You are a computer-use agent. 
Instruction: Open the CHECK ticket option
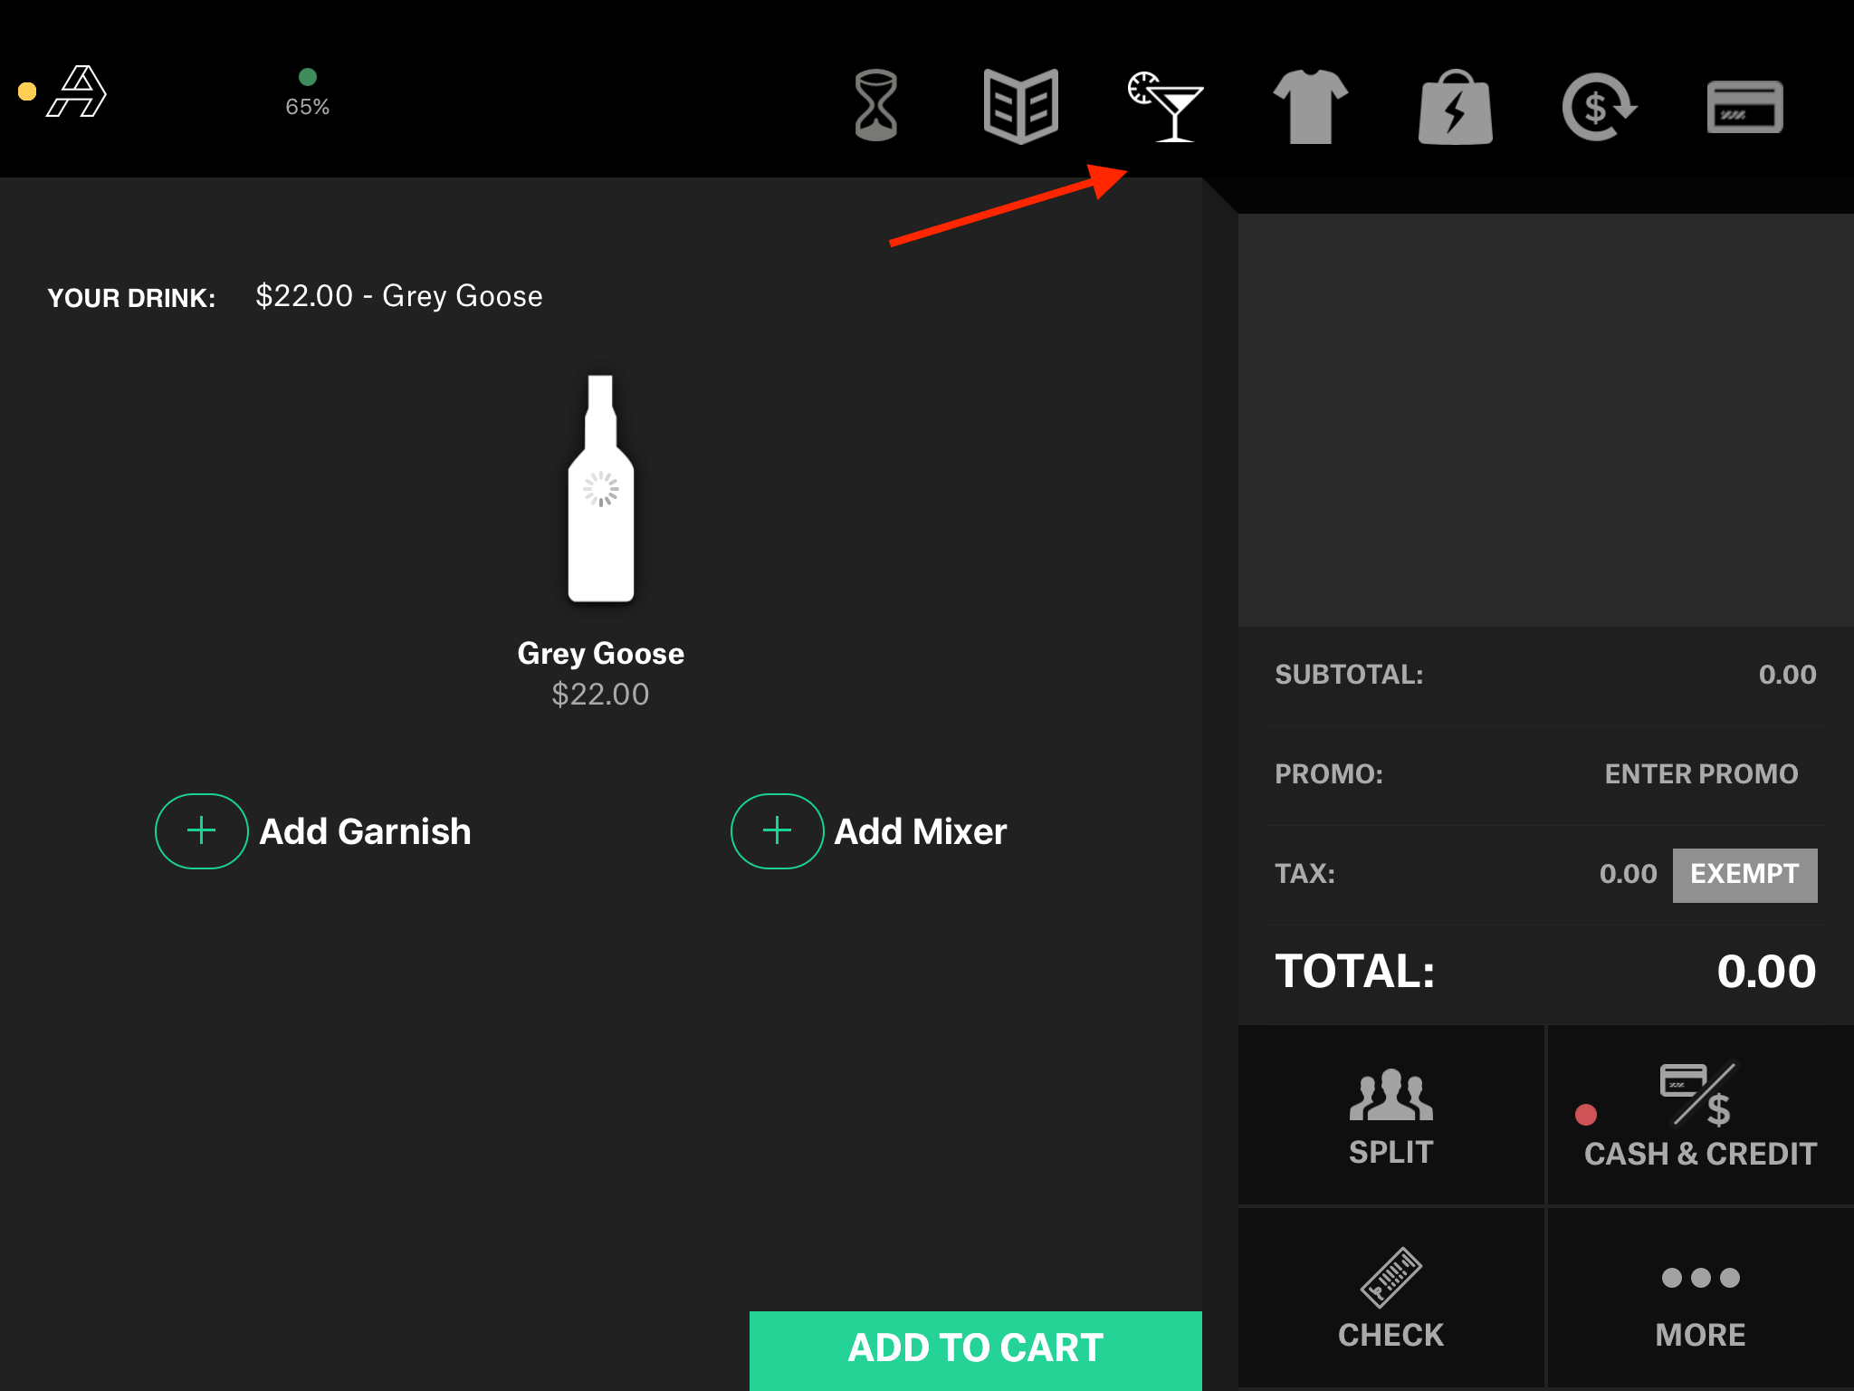[x=1390, y=1297]
